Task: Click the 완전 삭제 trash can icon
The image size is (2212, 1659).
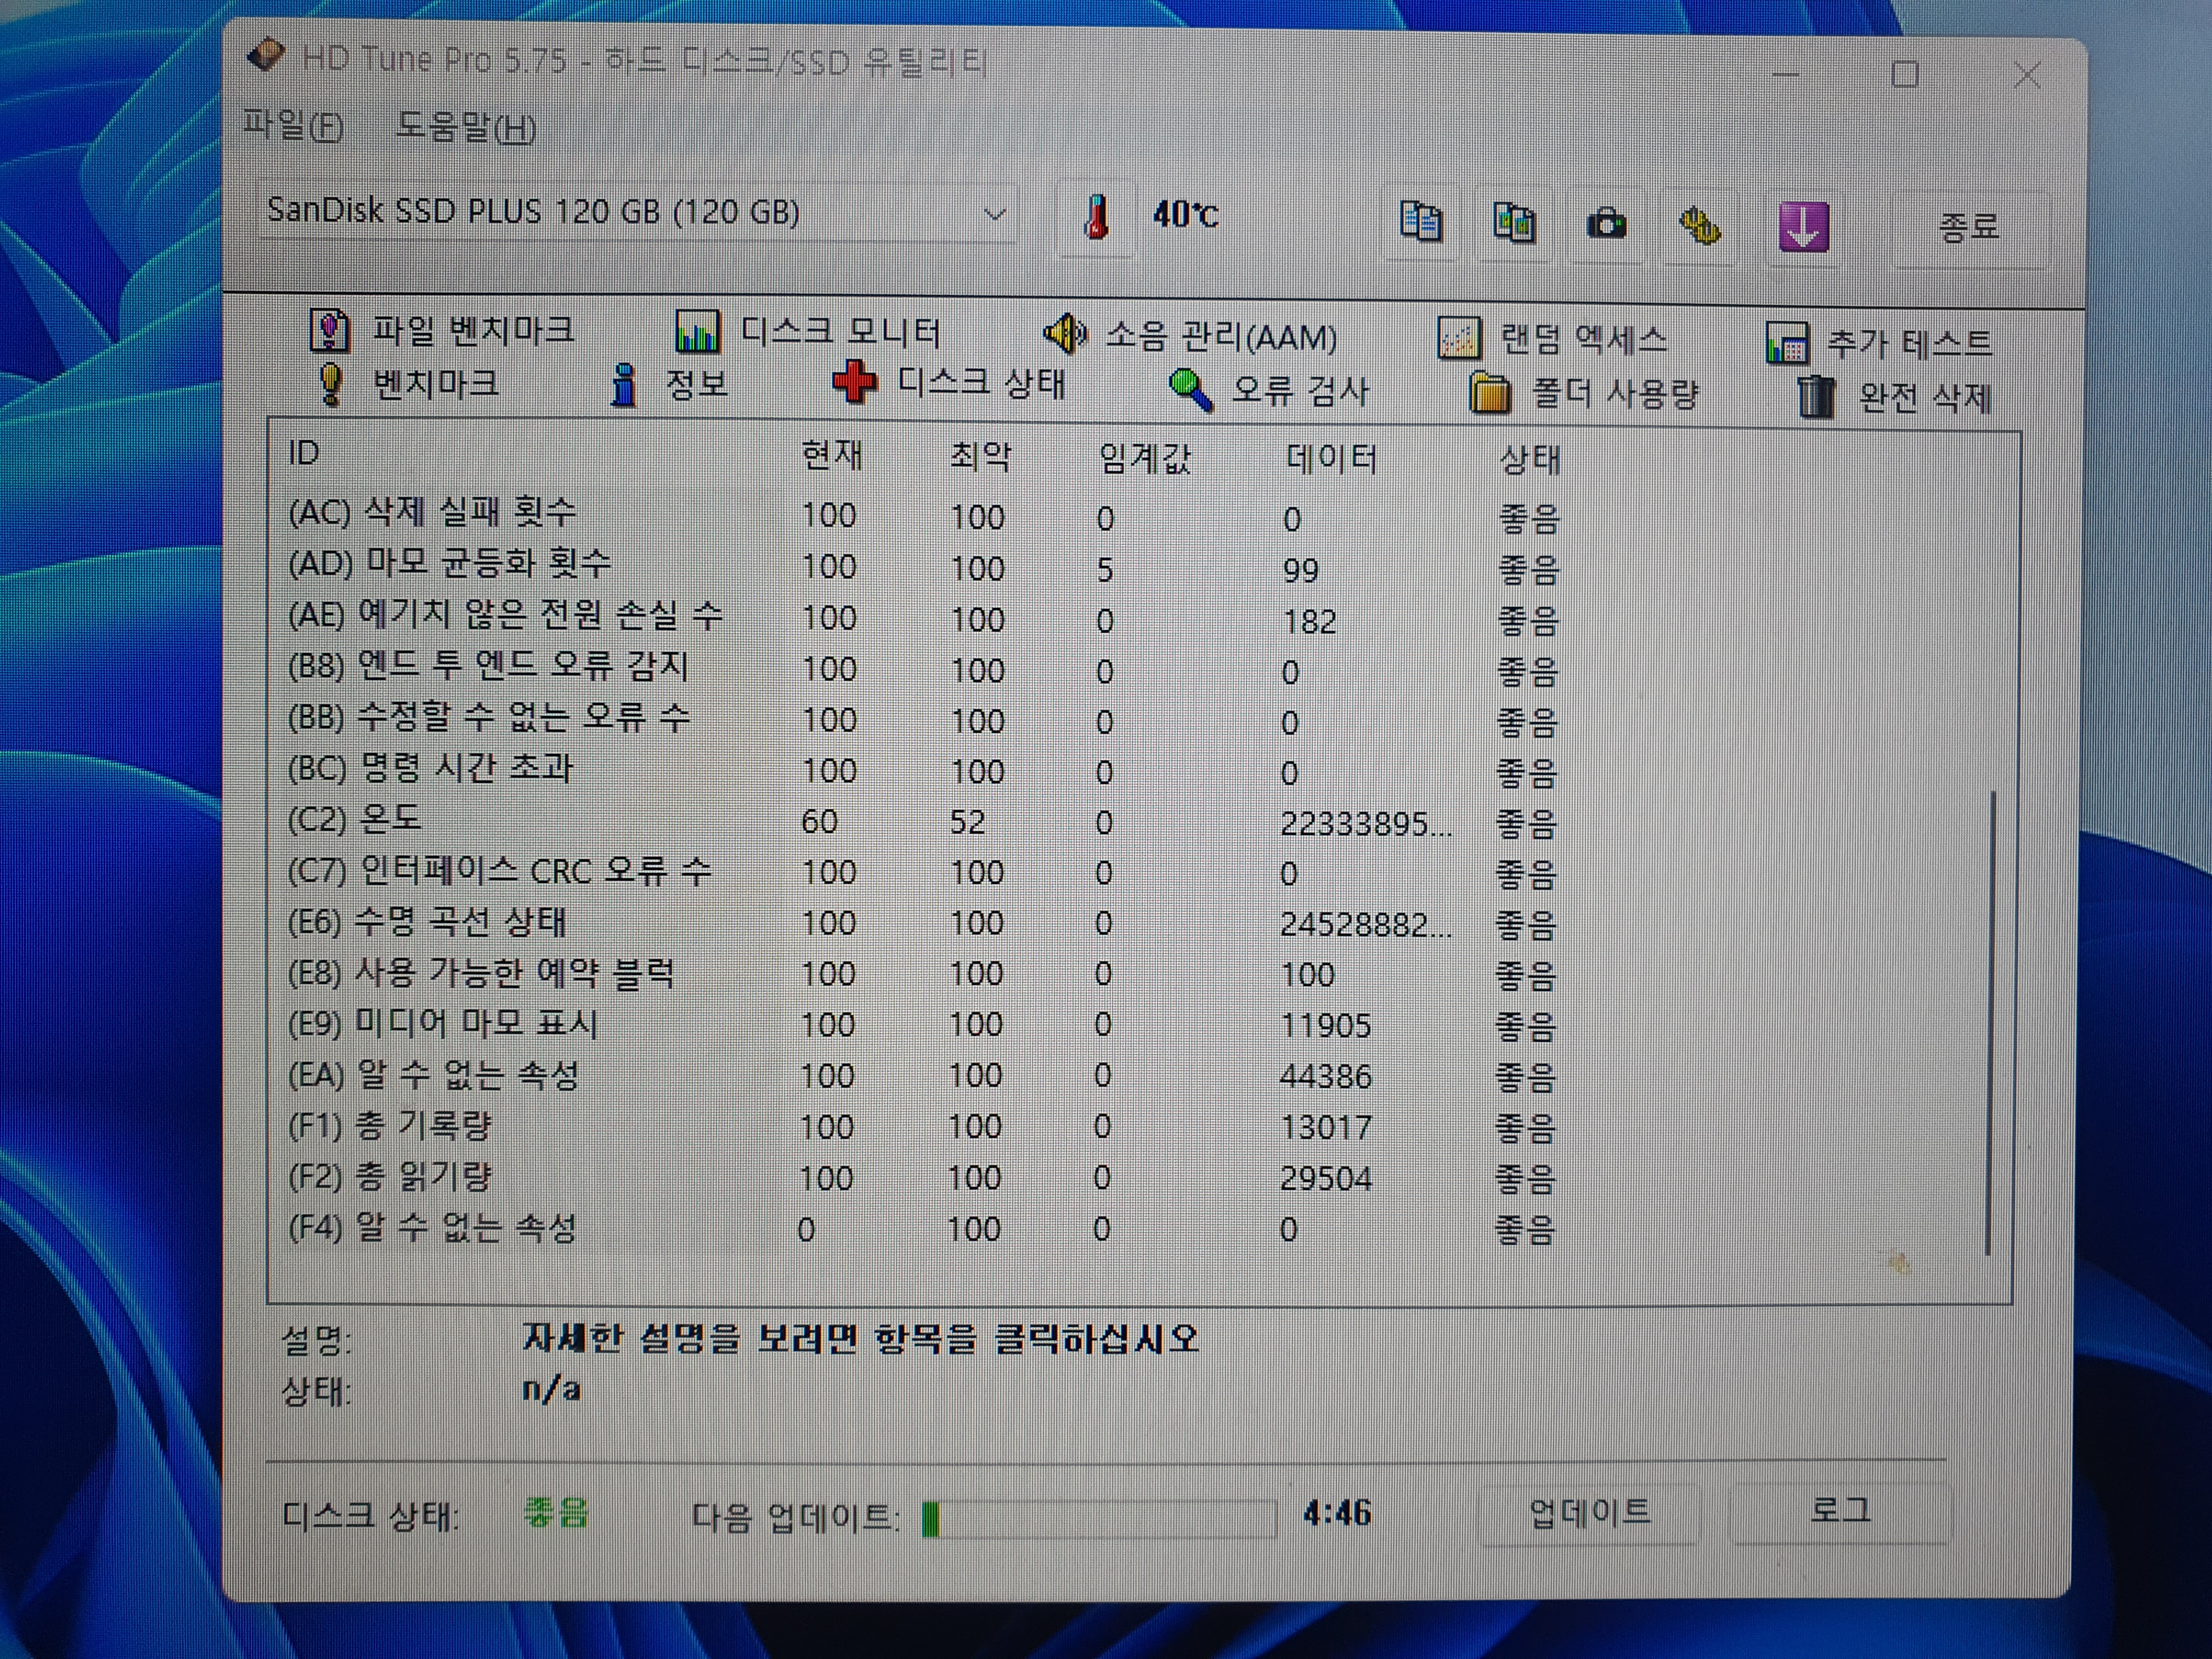Action: [x=1816, y=397]
